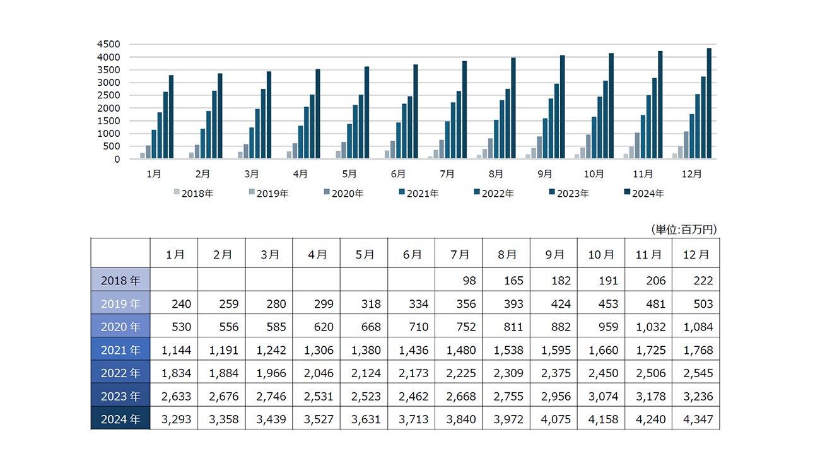Click the 単位:百万円 unit note
The height and width of the screenshot is (461, 820).
684,230
